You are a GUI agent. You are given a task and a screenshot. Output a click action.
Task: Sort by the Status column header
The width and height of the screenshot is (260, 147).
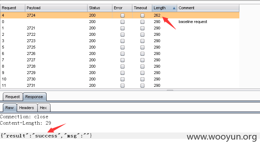pos(100,8)
